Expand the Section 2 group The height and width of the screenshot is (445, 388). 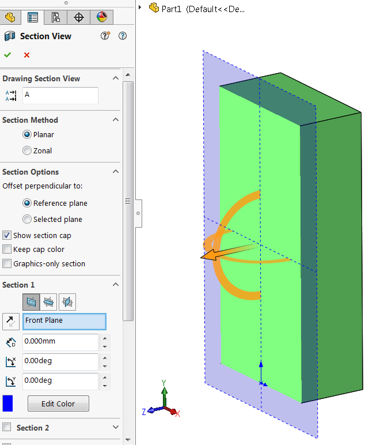tap(116, 427)
